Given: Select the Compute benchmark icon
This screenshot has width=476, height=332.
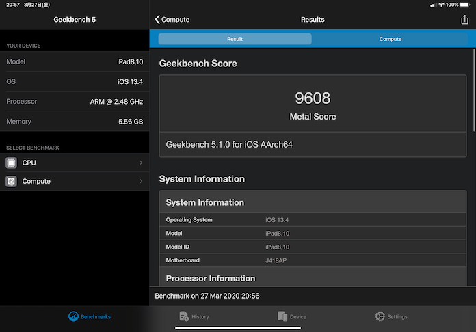Looking at the screenshot, I should tap(11, 181).
